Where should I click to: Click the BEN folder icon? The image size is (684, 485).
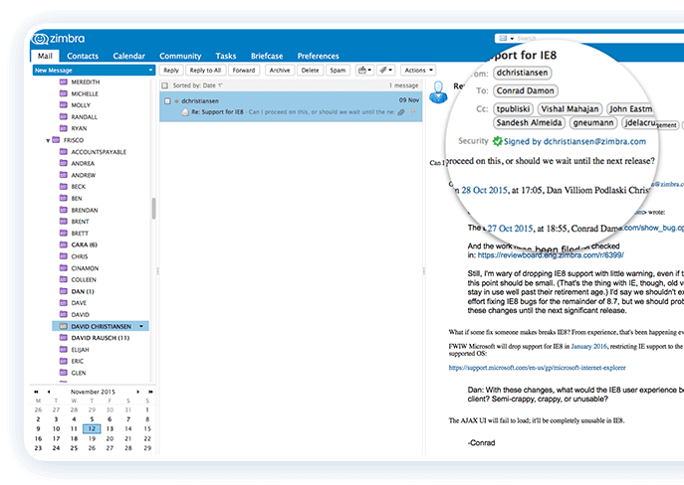[x=64, y=198]
